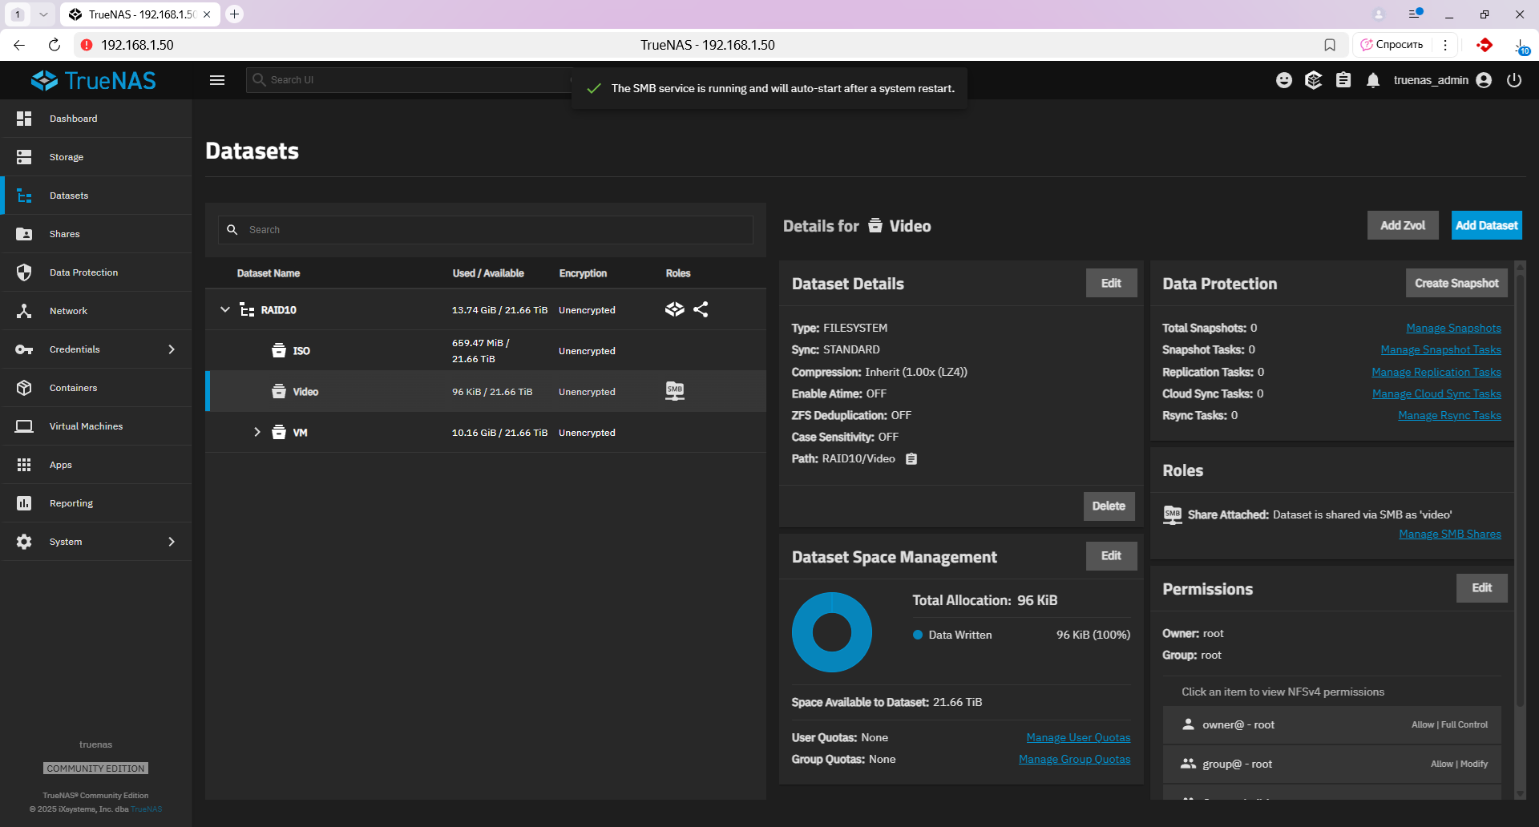Viewport: 1539px width, 827px height.
Task: Go to Shares in the sidebar
Action: click(x=65, y=234)
